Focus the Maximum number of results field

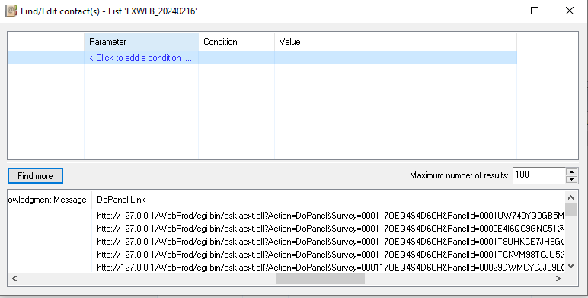tap(539, 175)
